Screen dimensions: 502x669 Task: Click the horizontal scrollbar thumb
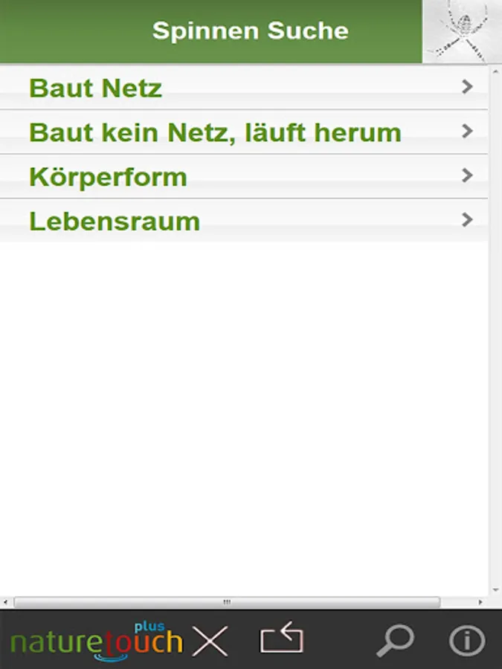tap(227, 602)
